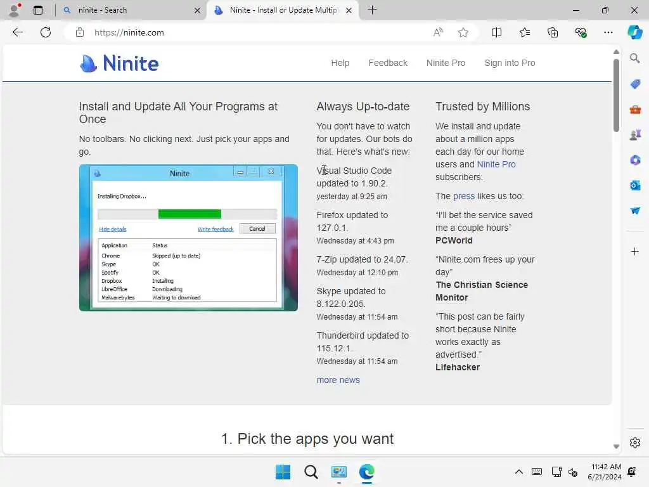Open Split screen view

496,32
